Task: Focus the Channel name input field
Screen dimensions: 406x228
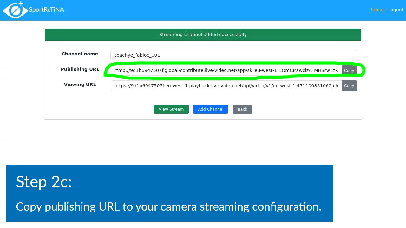Action: click(233, 55)
